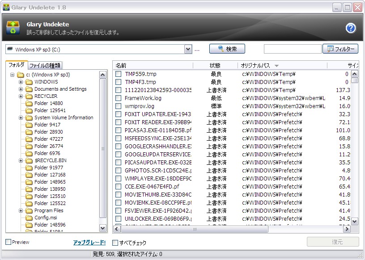Click file list scroll right arrow

(x=347, y=229)
